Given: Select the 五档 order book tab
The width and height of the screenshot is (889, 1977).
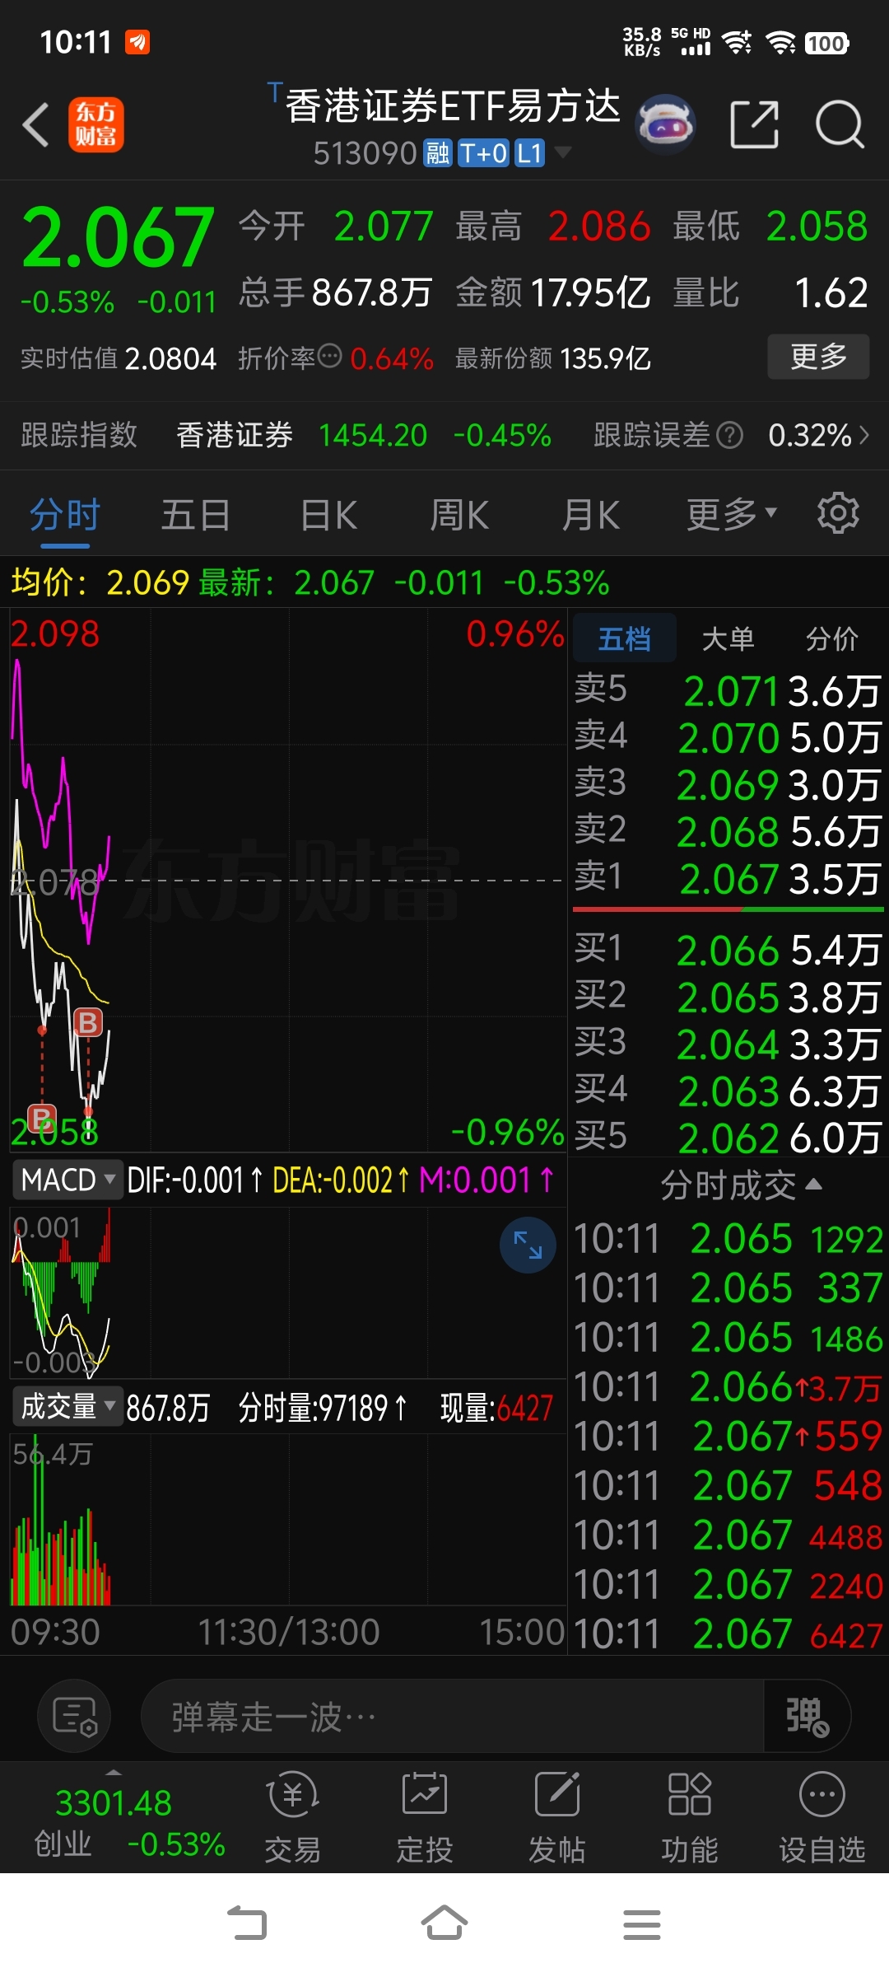Looking at the screenshot, I should coord(625,638).
